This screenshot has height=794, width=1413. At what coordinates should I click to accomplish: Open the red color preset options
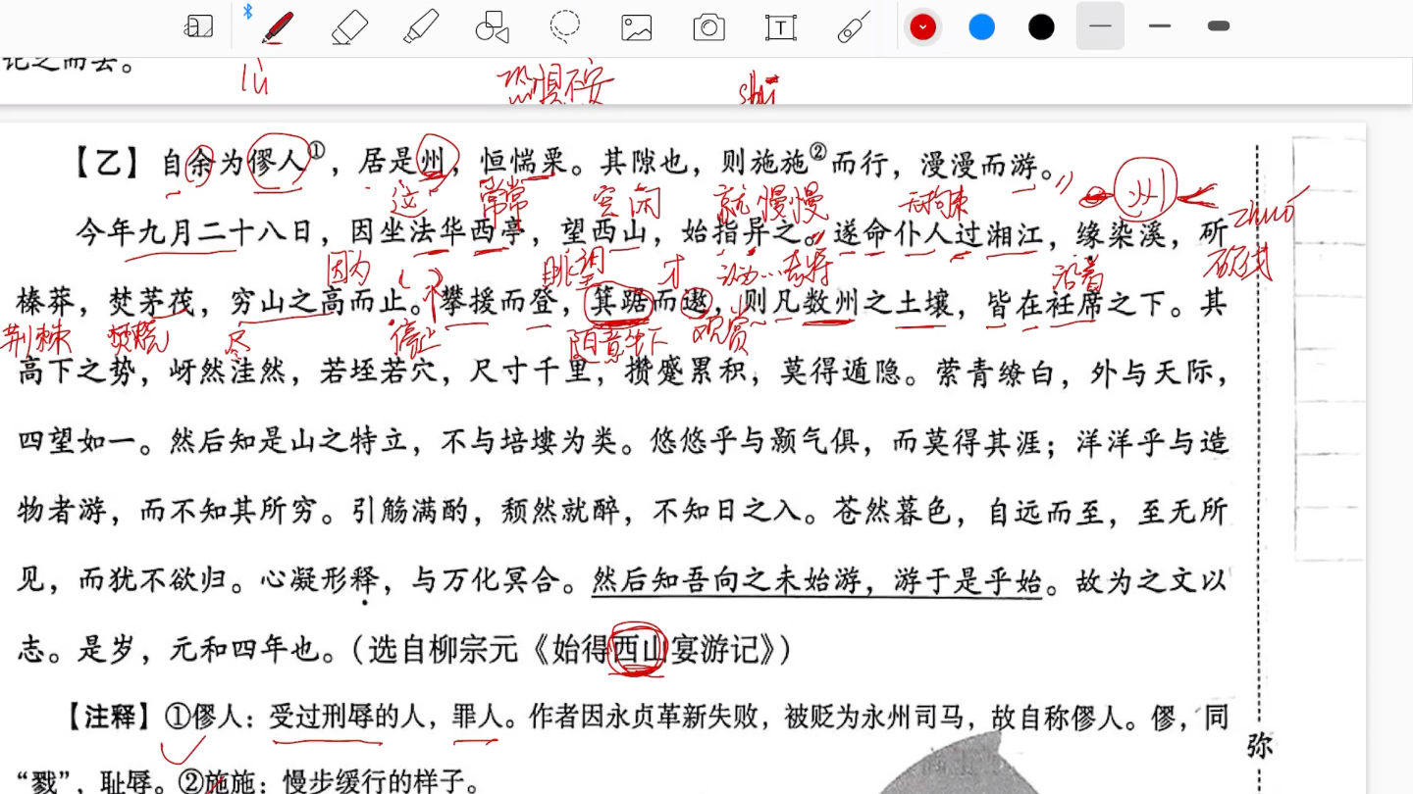(x=922, y=27)
